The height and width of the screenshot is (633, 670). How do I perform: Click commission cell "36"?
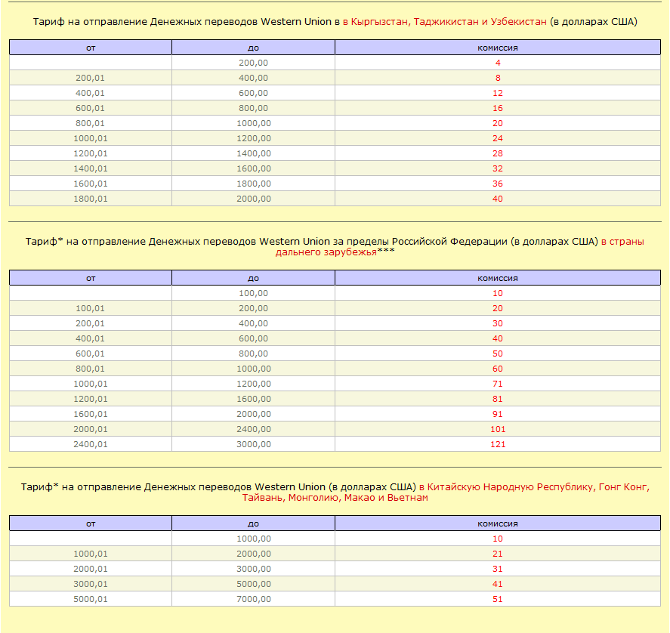tap(498, 184)
